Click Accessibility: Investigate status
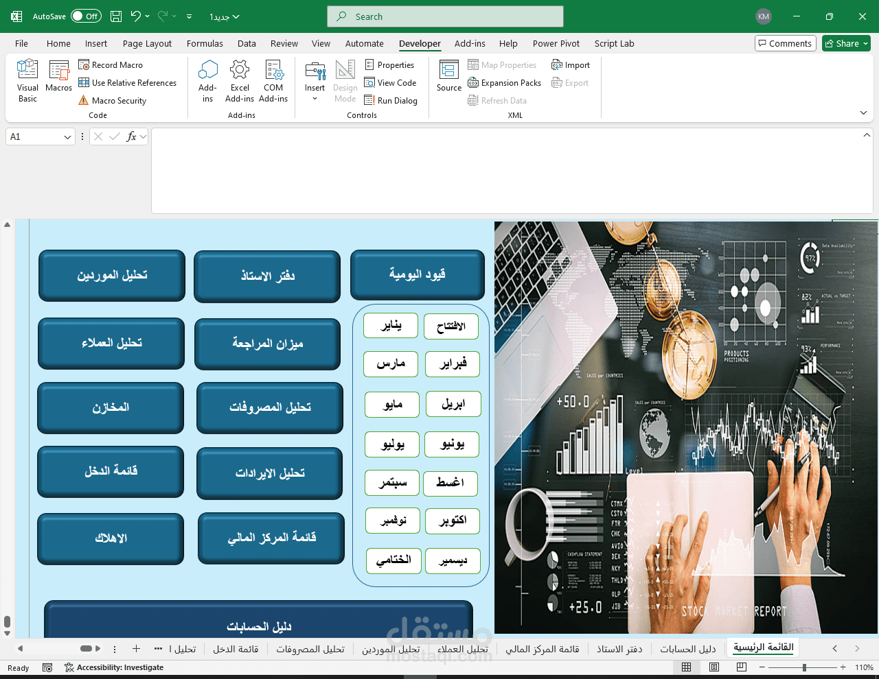The image size is (879, 679). point(114,667)
